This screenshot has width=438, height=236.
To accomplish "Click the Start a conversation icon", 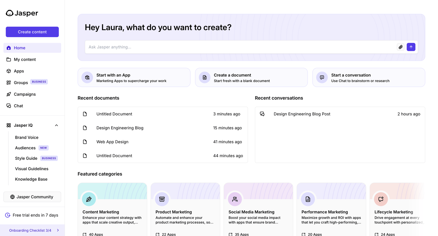I will pyautogui.click(x=322, y=77).
